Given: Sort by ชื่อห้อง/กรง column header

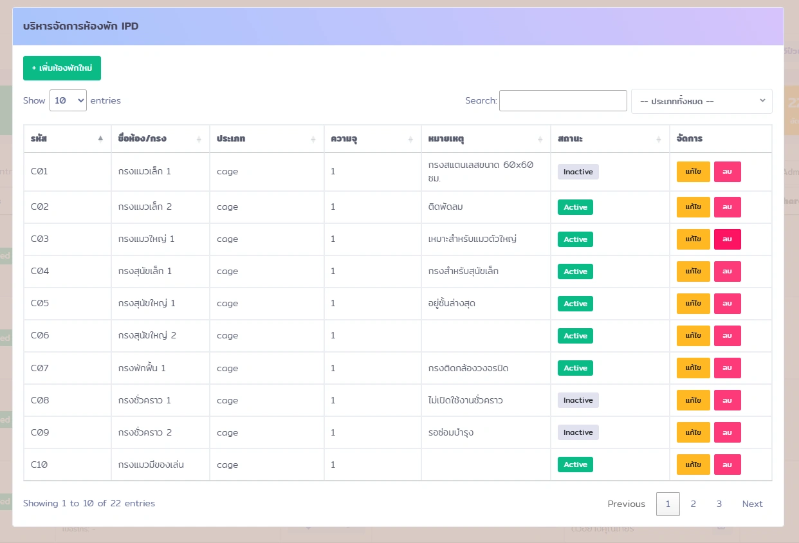Looking at the screenshot, I should coord(151,139).
